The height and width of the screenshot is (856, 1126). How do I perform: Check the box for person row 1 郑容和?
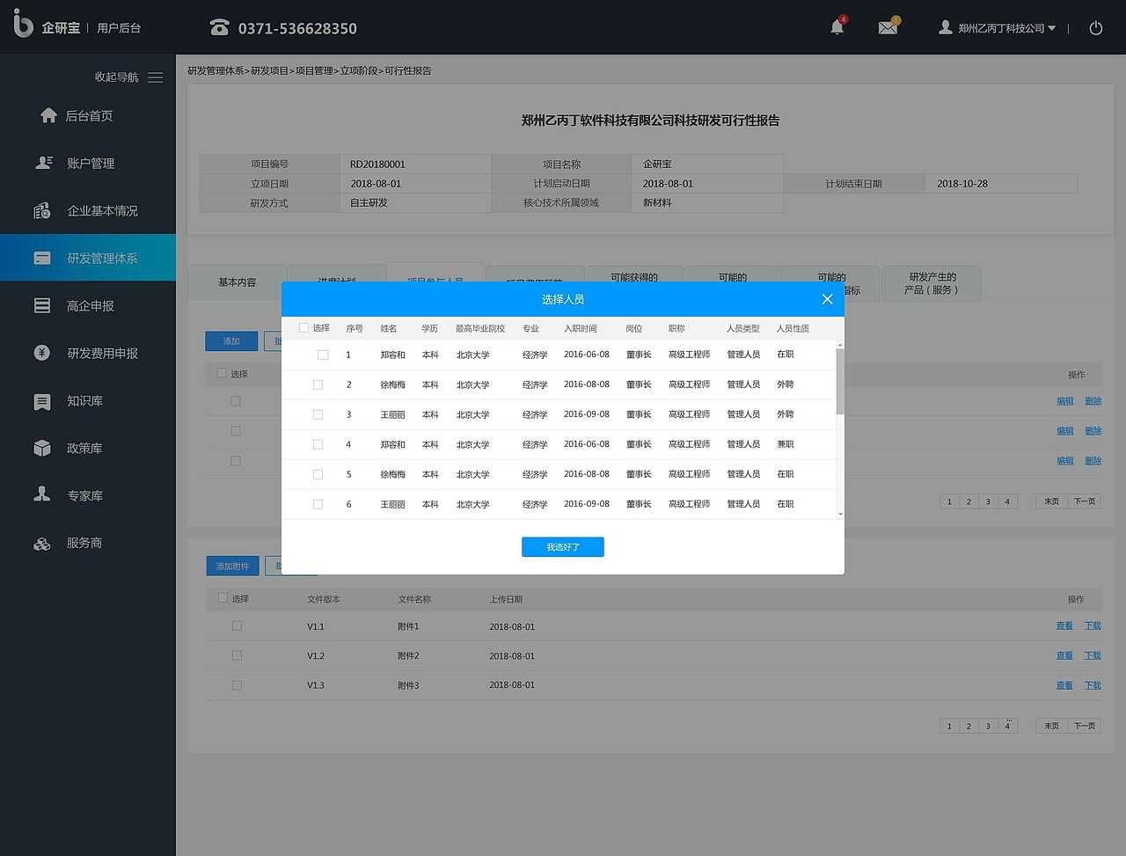(323, 355)
